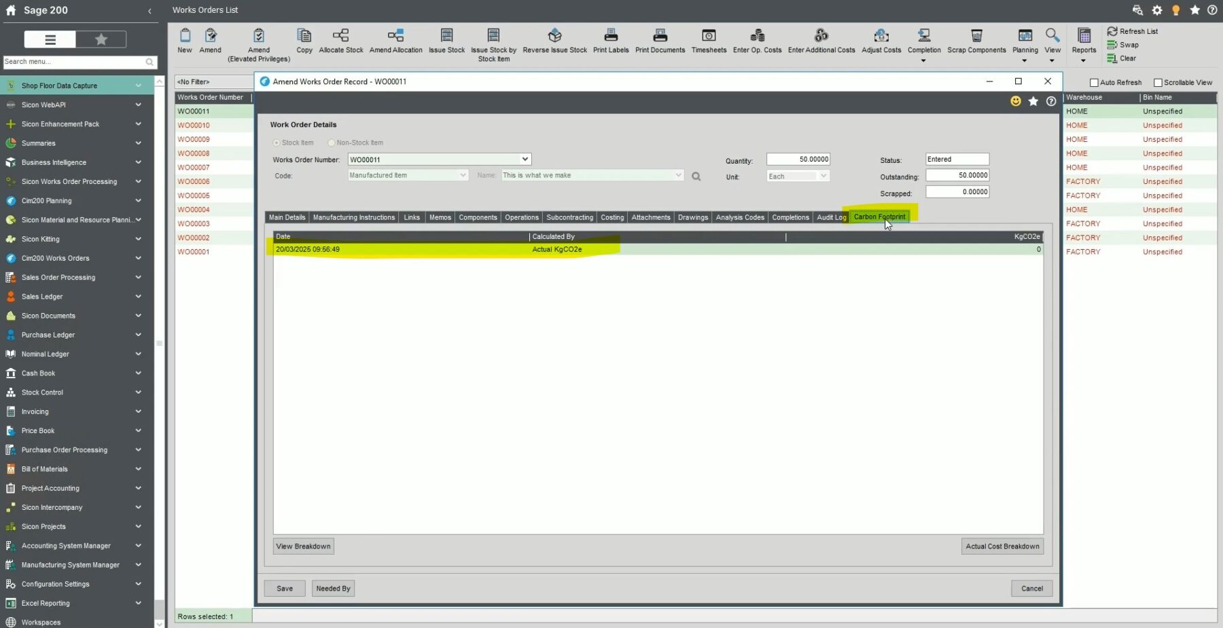1223x628 pixels.
Task: Enable the Auto Refresh checkbox
Action: (x=1094, y=83)
